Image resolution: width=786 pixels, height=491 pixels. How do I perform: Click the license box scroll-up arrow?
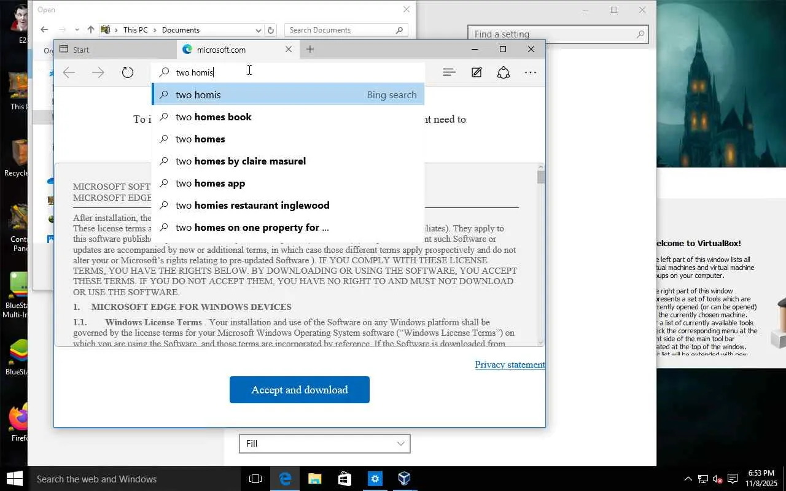click(541, 167)
